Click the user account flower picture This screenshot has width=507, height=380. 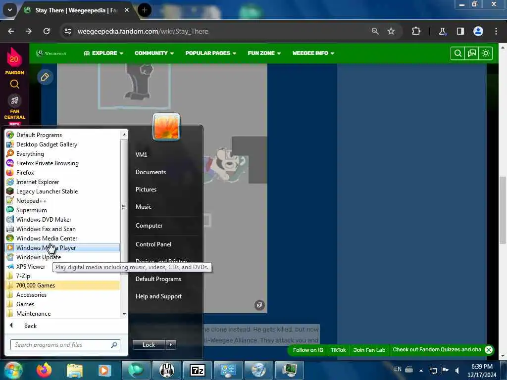point(166,127)
